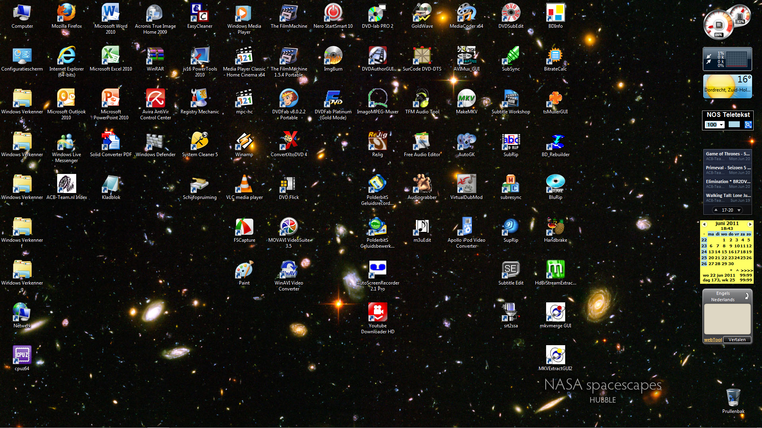The width and height of the screenshot is (762, 428).
Task: Go to next month in calendar gadget
Action: tap(750, 224)
